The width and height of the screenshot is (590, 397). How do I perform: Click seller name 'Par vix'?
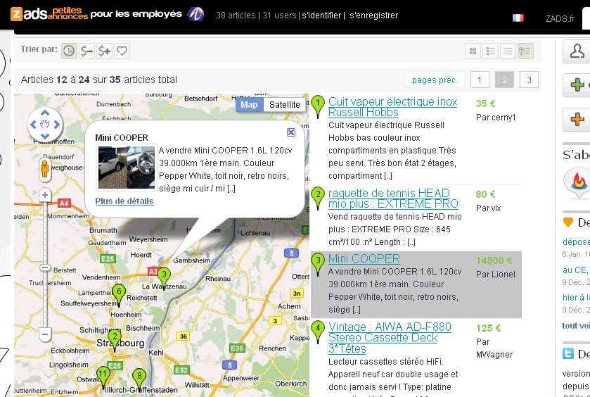click(x=489, y=208)
